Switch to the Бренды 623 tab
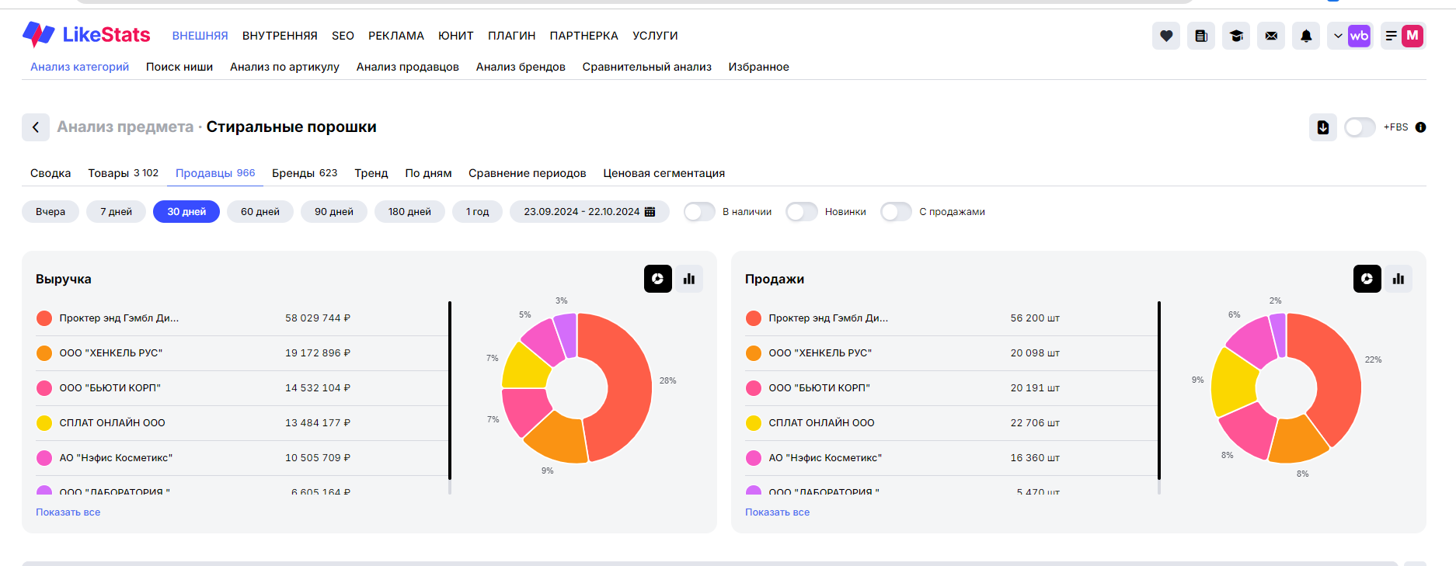The image size is (1456, 566). [x=305, y=173]
